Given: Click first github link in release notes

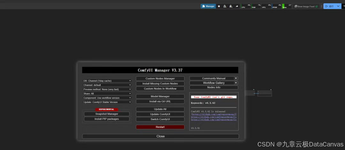Looking at the screenshot, I should click(214, 114).
